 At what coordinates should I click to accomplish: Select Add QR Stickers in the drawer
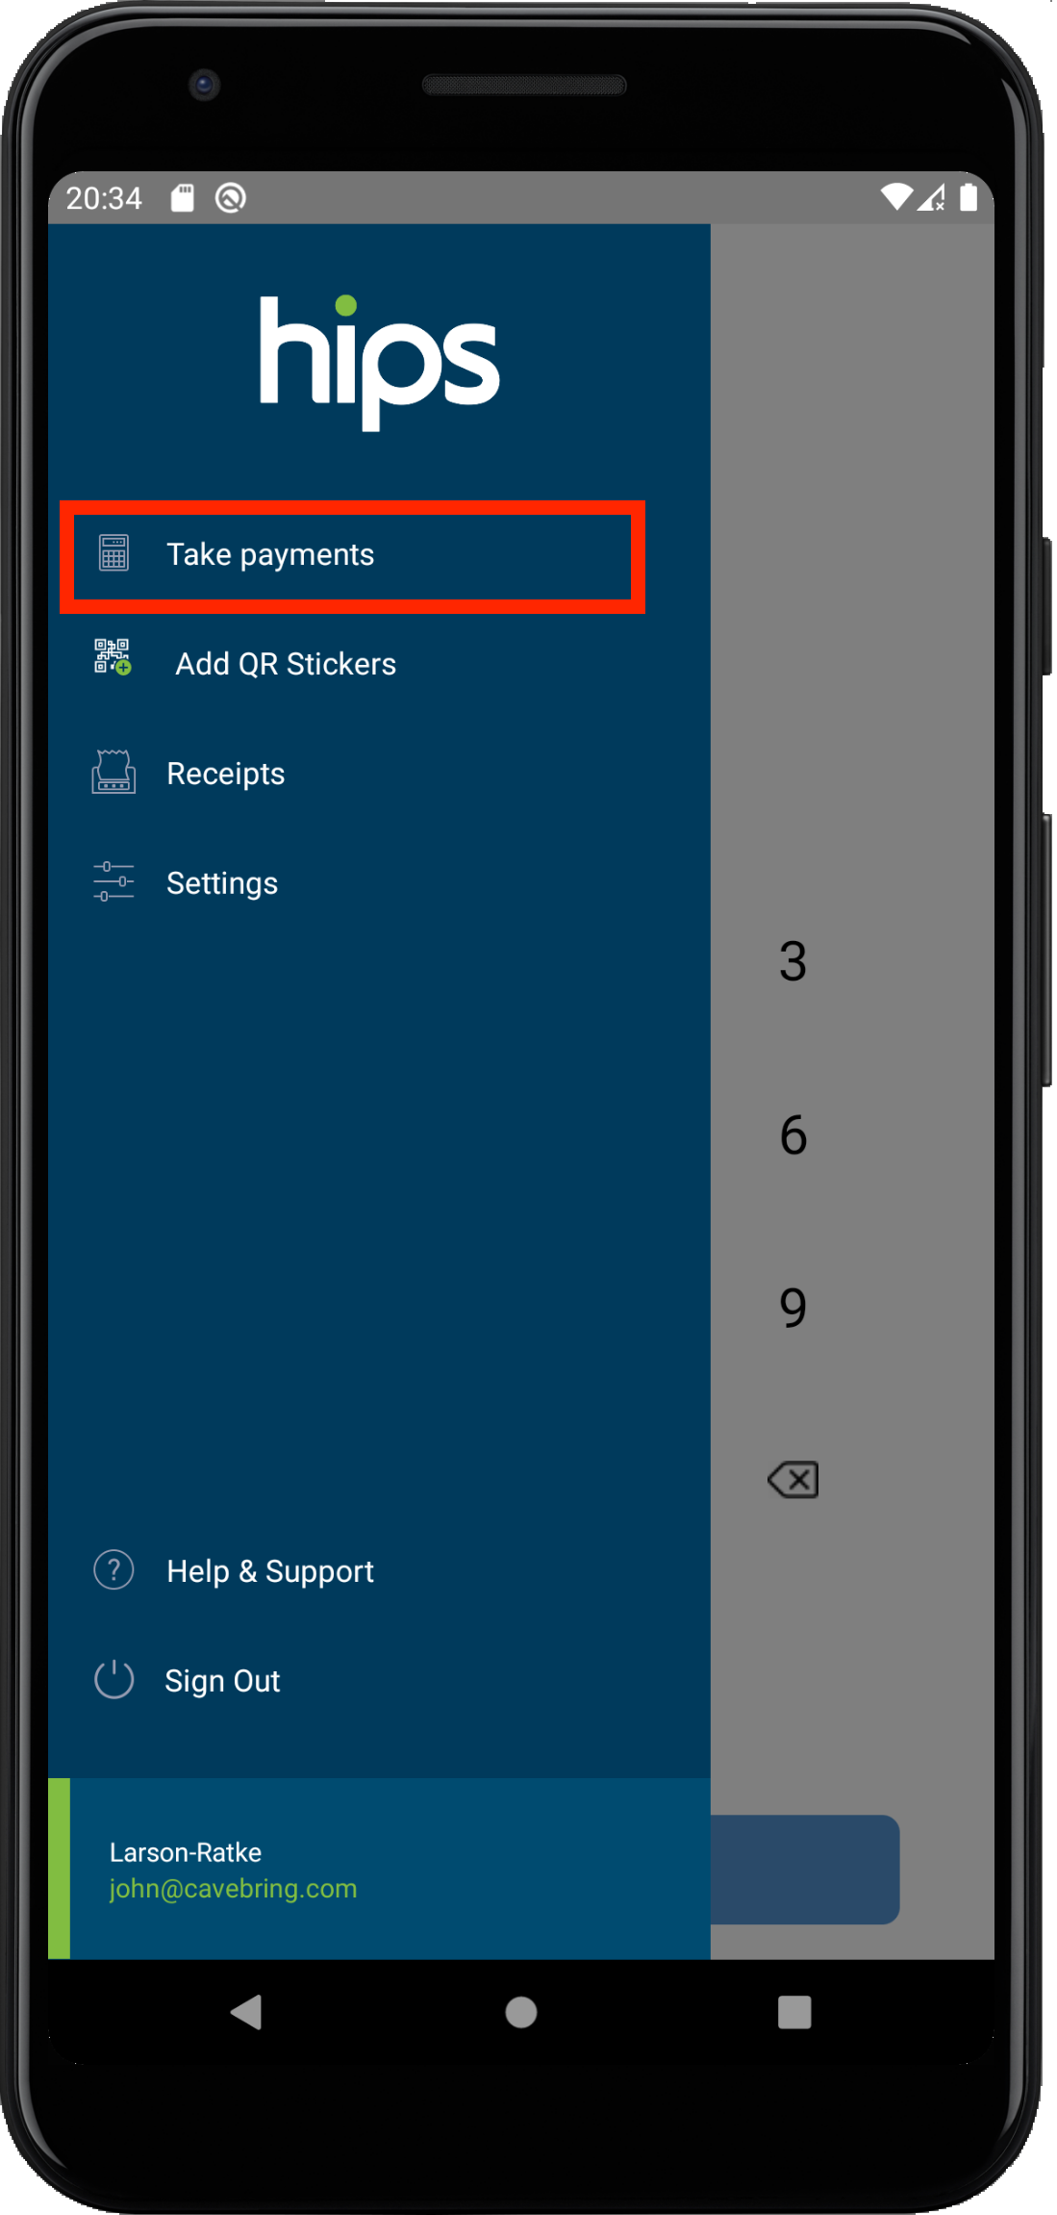pos(285,664)
